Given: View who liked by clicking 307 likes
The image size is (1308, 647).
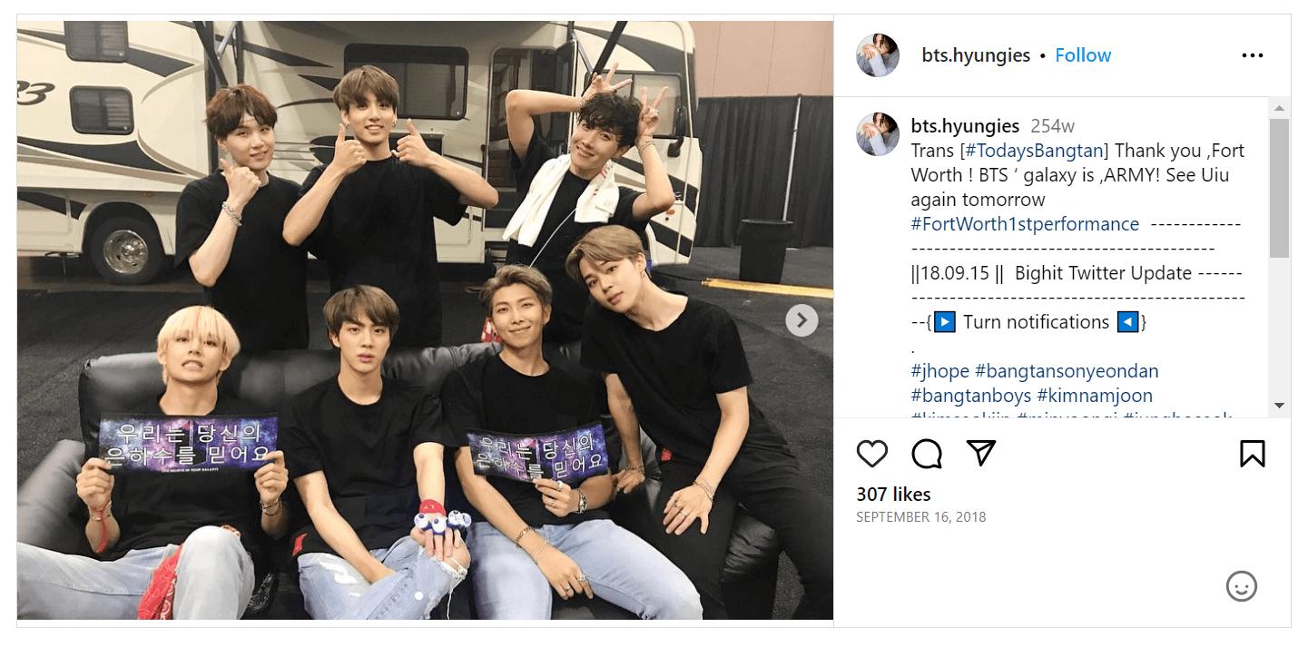Looking at the screenshot, I should point(893,494).
